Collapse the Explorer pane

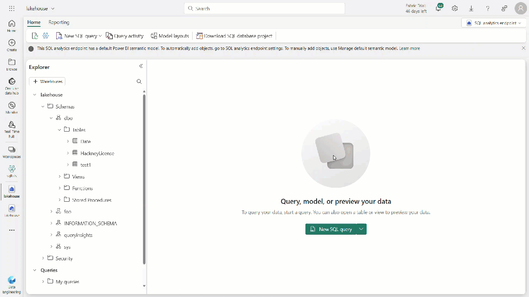tap(141, 66)
